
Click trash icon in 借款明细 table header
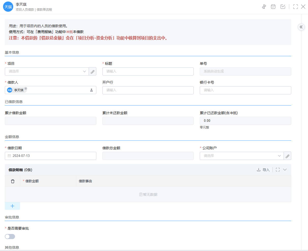click(13, 181)
